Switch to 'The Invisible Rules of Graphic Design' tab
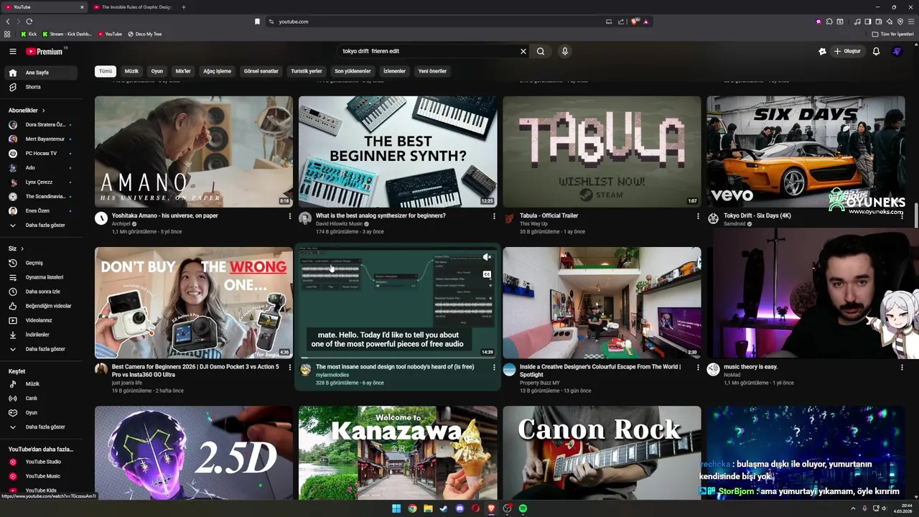919x517 pixels. [x=133, y=7]
